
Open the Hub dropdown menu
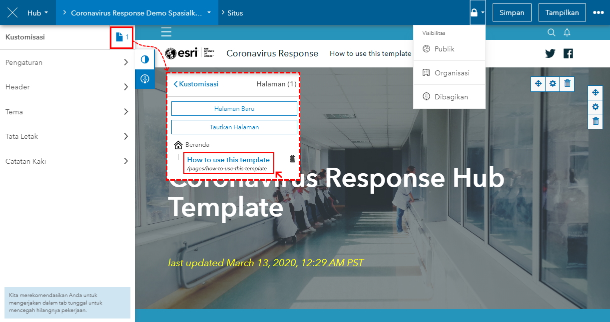38,13
